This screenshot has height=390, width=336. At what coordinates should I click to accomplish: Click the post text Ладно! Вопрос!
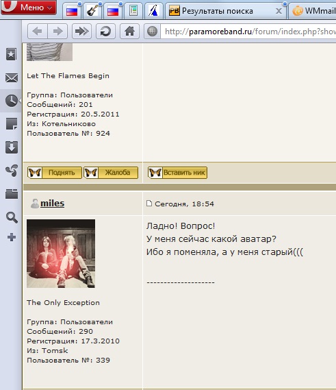(x=181, y=226)
